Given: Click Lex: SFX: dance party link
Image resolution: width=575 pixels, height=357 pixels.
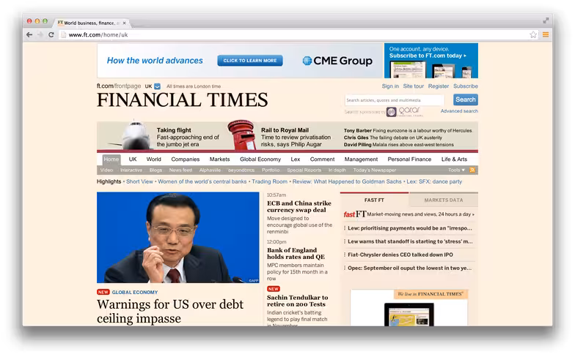Looking at the screenshot, I should click(x=434, y=181).
